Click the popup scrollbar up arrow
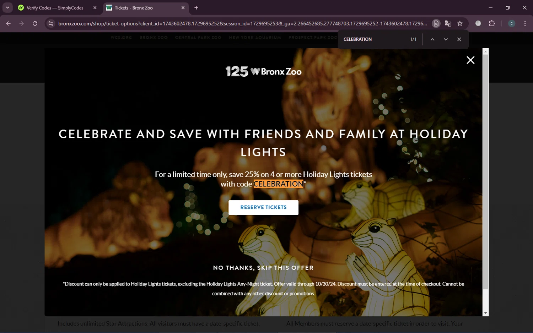Image resolution: width=533 pixels, height=333 pixels. (486, 51)
